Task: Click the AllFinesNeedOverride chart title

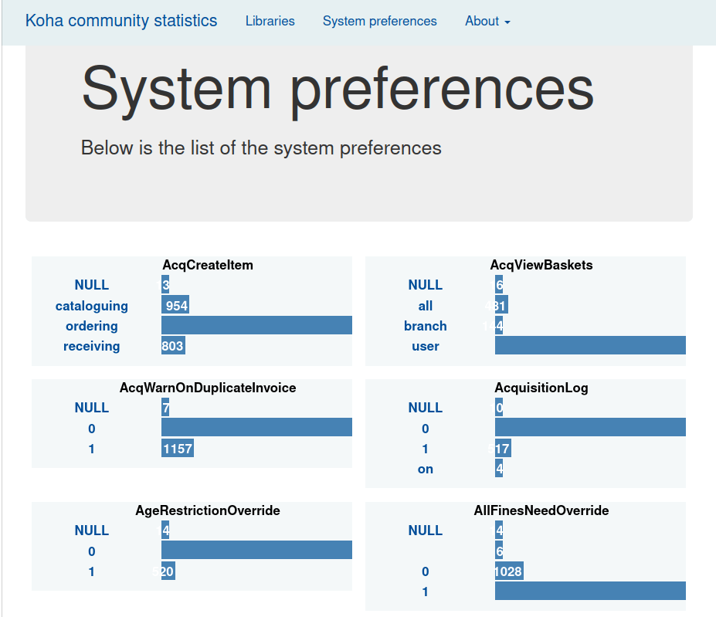Action: 541,510
